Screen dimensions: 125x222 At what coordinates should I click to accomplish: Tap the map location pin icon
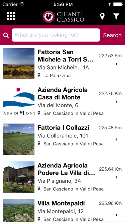pyautogui.click(x=102, y=16)
